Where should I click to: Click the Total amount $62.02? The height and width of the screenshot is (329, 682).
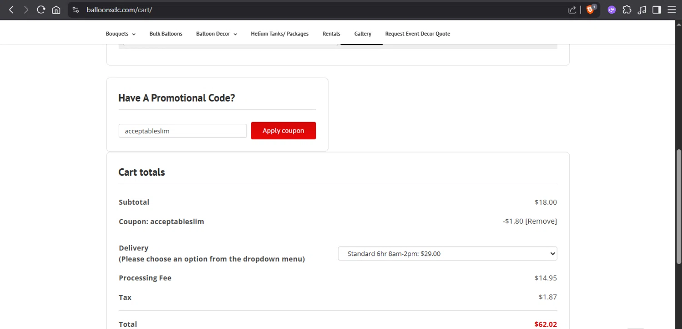pos(546,324)
